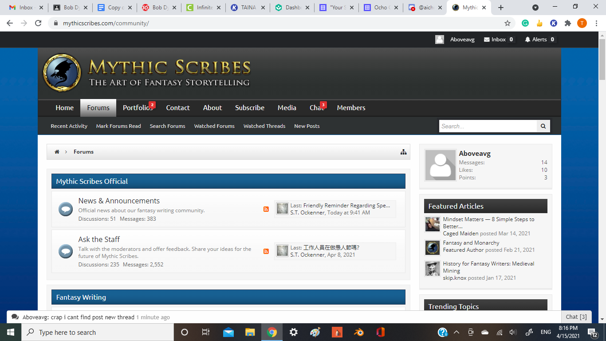The image size is (606, 341).
Task: Open the Chrome tab search dropdown arrow
Action: click(535, 8)
